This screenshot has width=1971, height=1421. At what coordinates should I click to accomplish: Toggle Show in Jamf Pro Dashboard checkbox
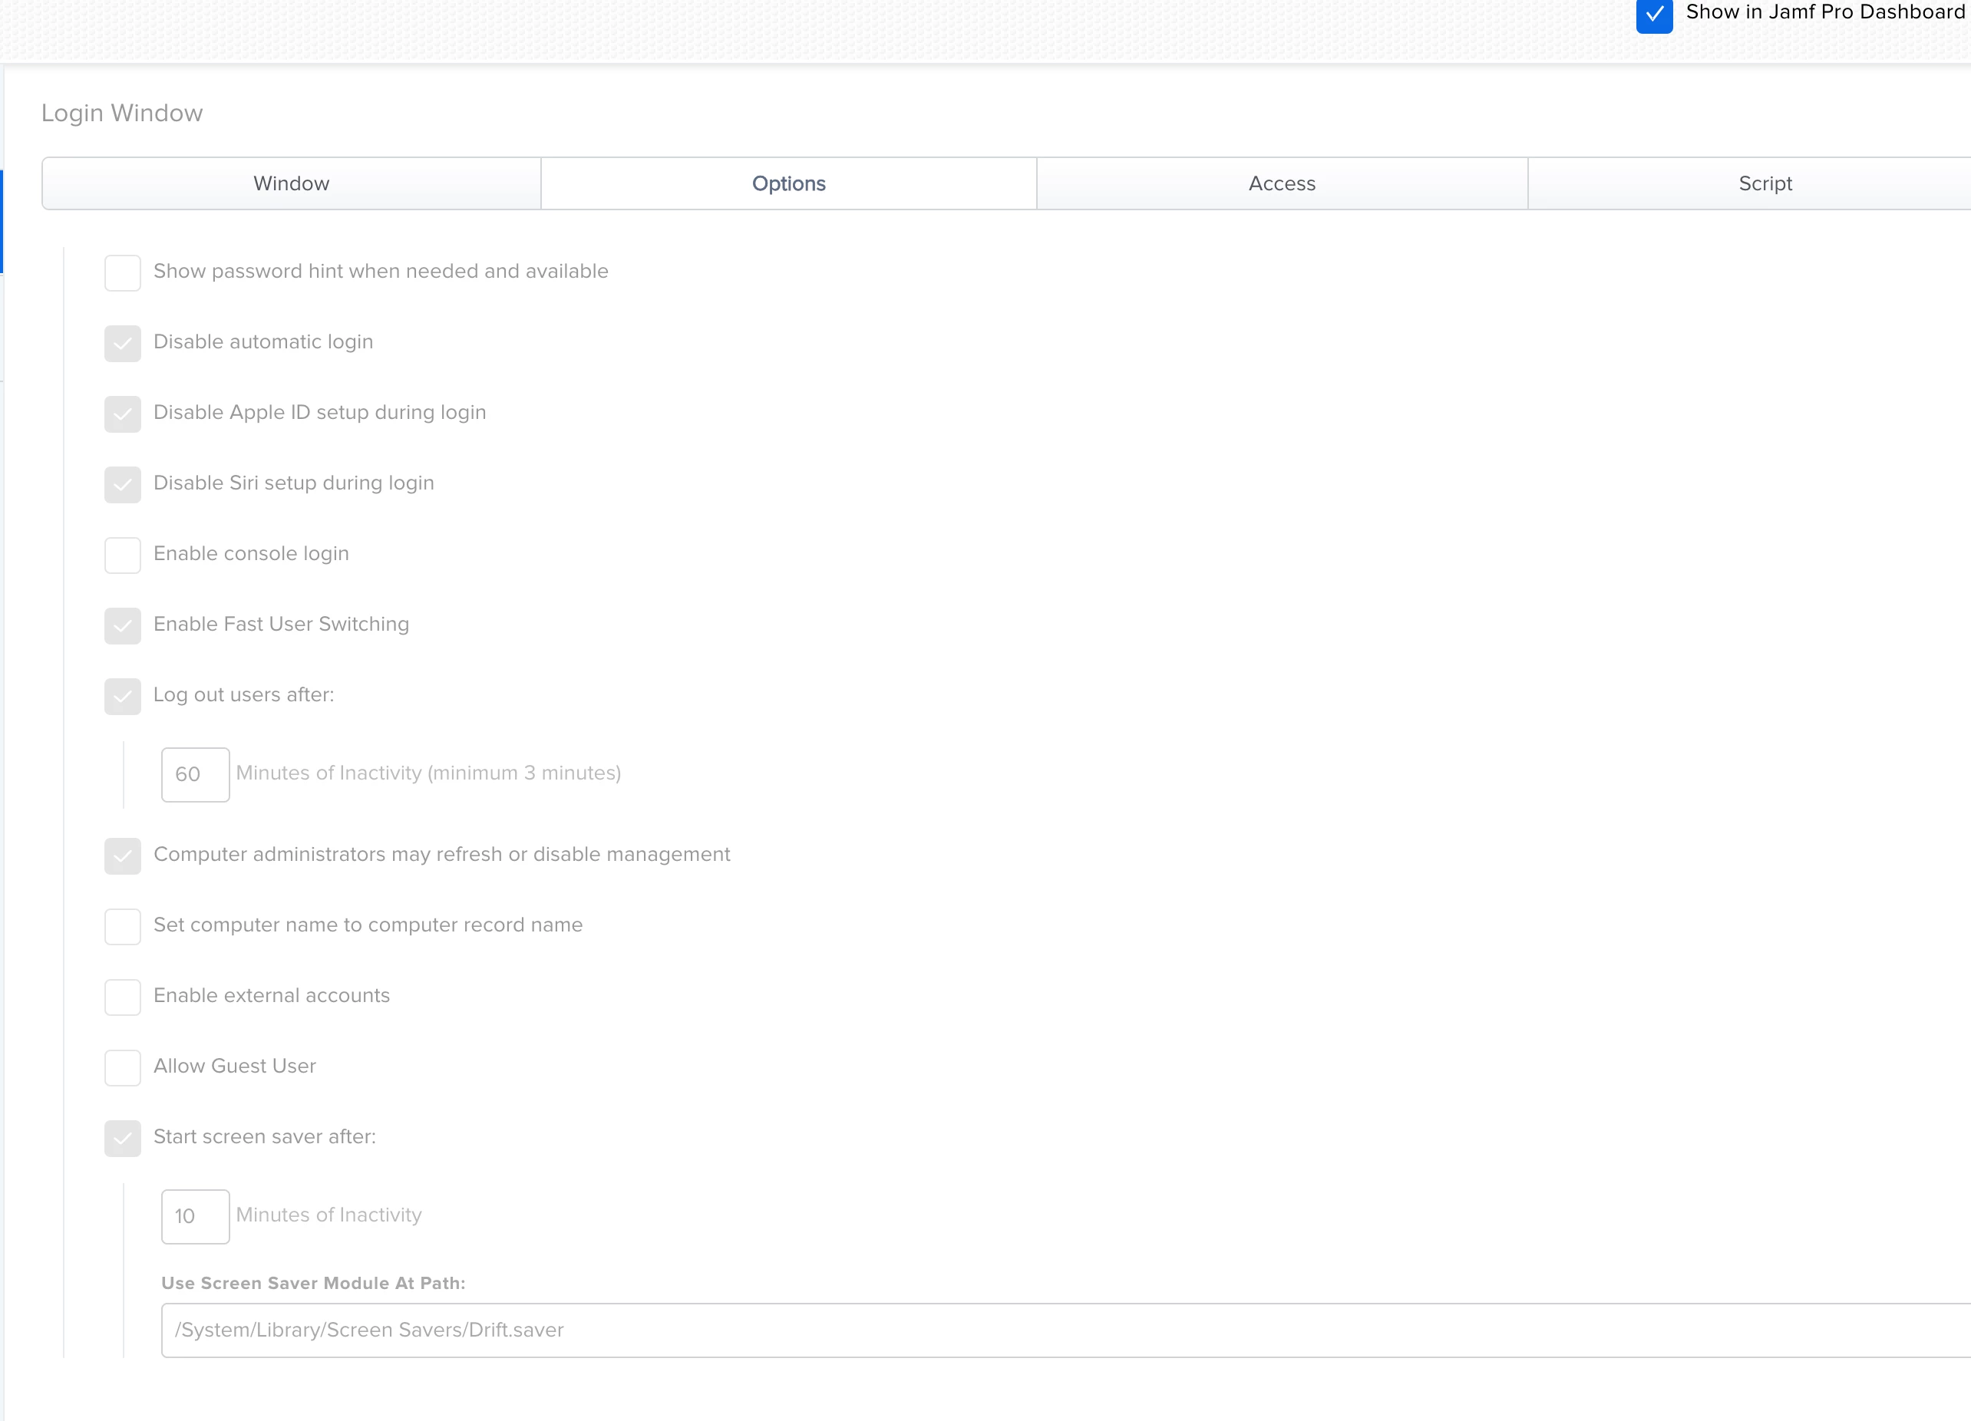coord(1654,15)
